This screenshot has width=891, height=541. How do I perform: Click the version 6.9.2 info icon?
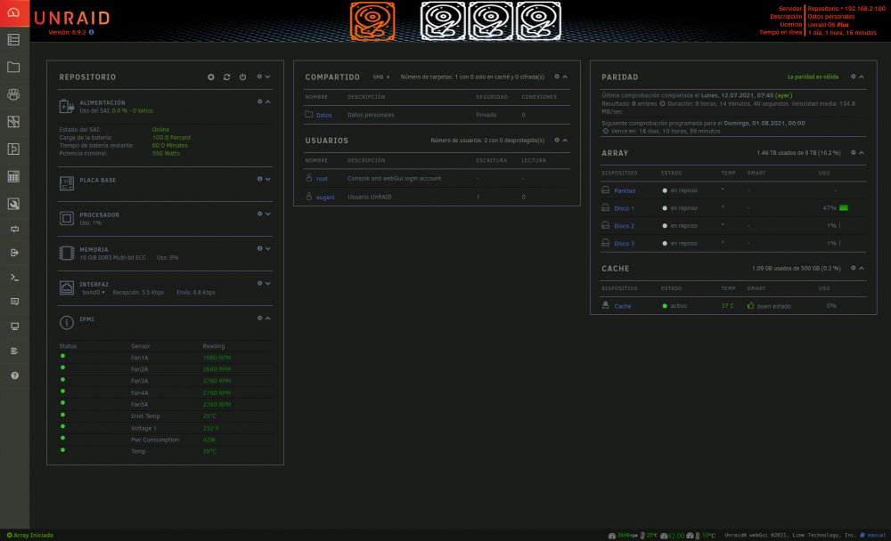pyautogui.click(x=92, y=32)
